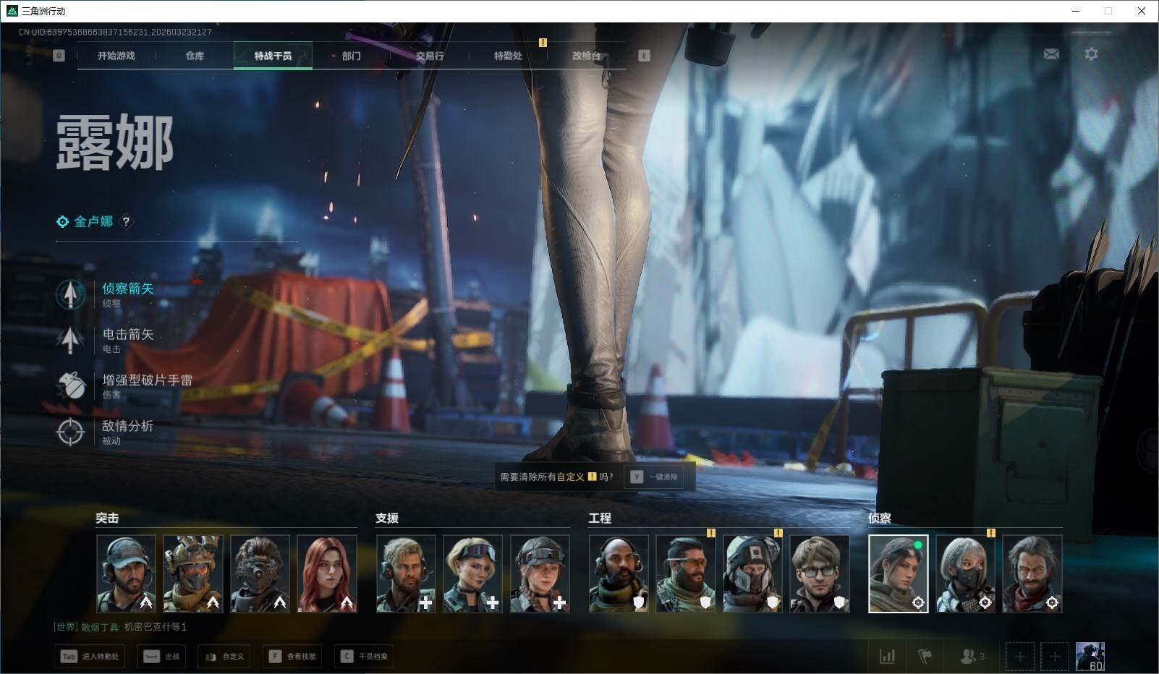
Task: Select the 电击箭矢 skill arrow icon
Action: point(70,340)
